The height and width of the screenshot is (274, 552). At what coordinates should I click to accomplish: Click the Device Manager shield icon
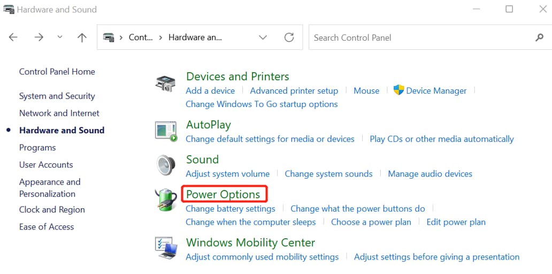398,90
